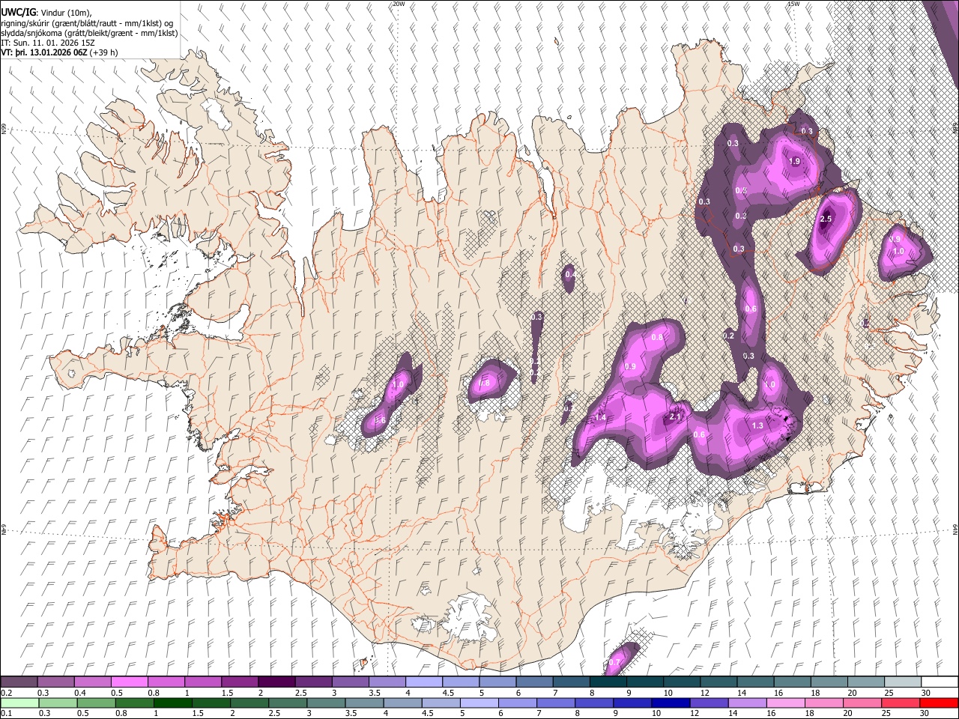Click the 15W longitude label

coord(793,4)
